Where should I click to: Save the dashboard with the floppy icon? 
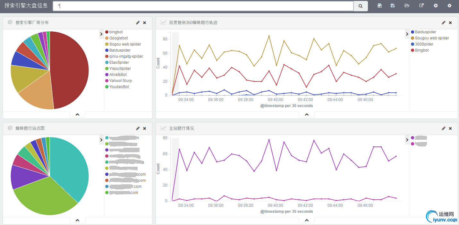pyautogui.click(x=393, y=6)
